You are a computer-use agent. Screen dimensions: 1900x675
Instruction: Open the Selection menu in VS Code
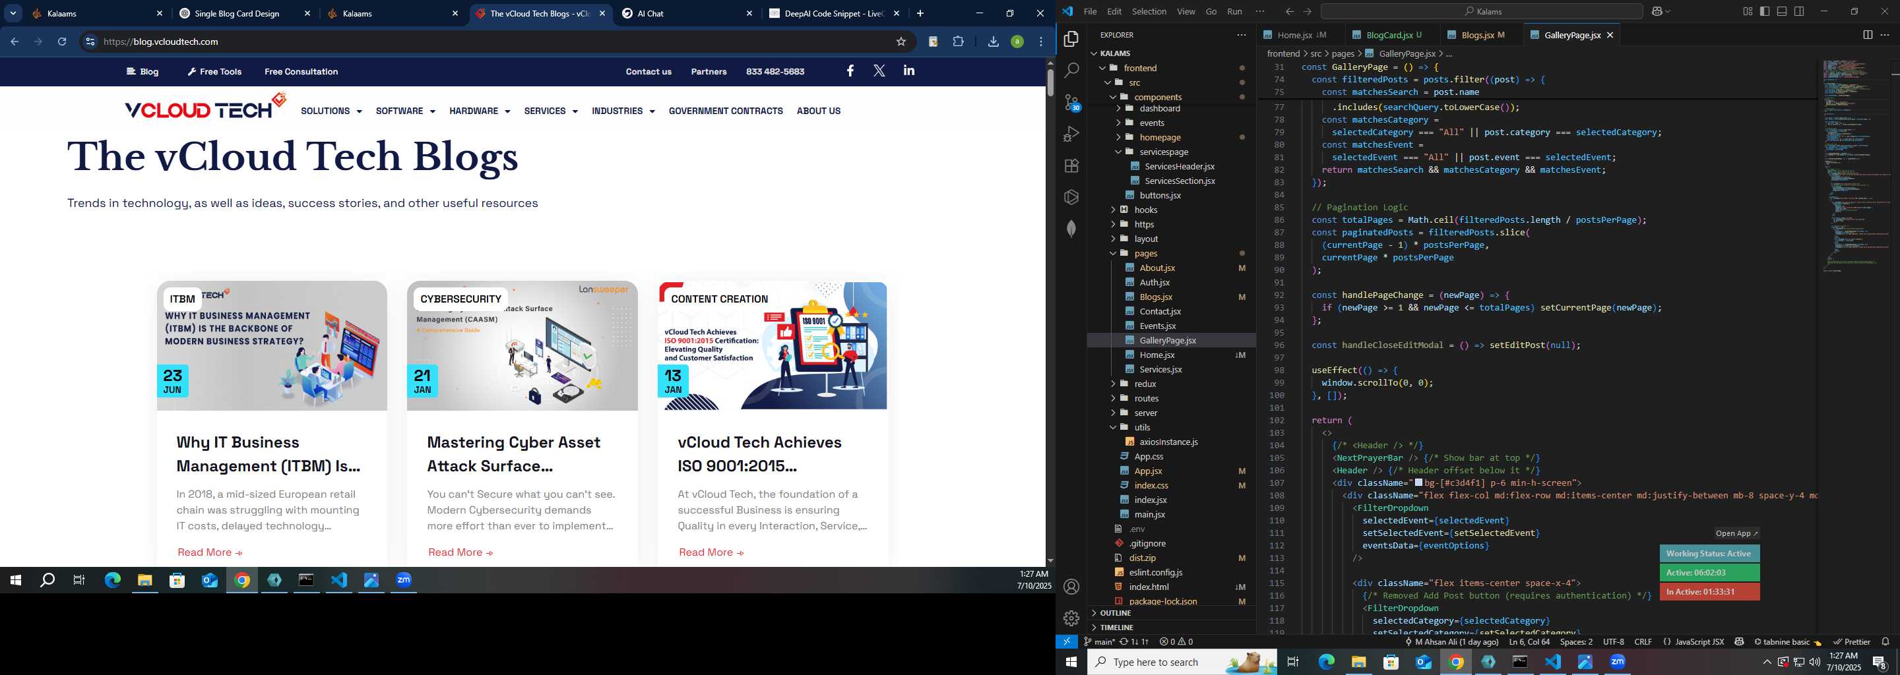1149,11
